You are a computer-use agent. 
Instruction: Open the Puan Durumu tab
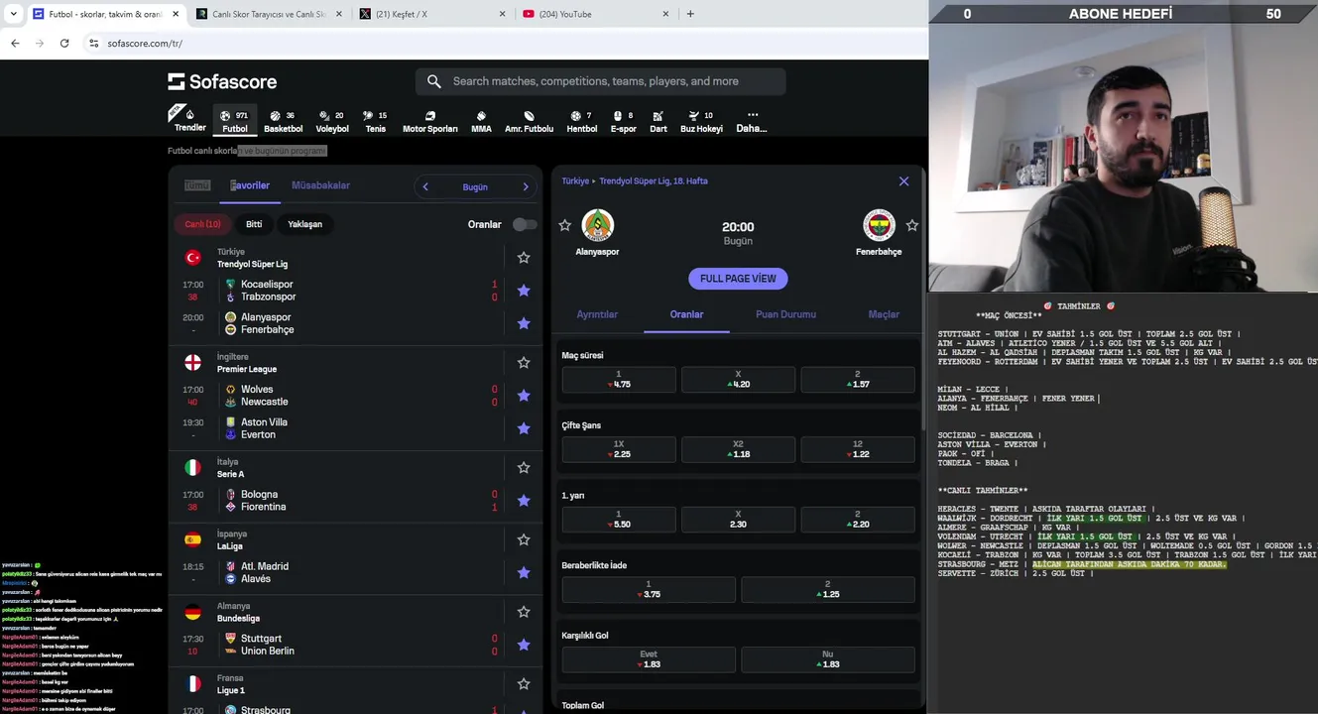(x=785, y=314)
